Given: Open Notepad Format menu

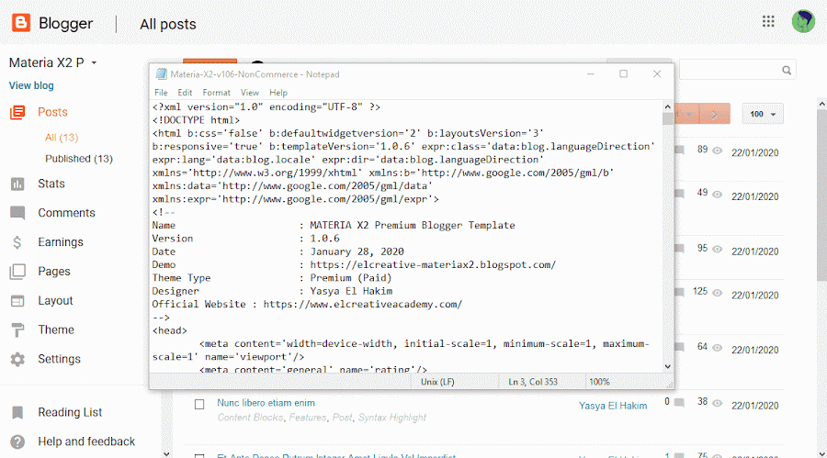Looking at the screenshot, I should (216, 93).
